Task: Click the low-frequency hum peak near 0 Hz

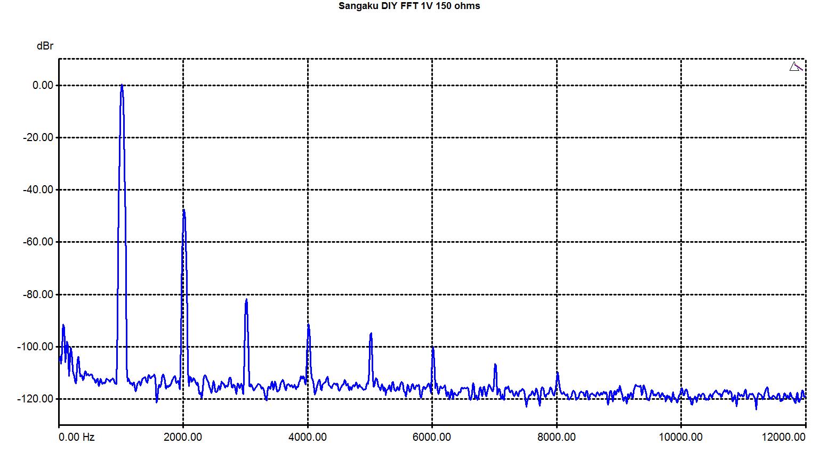Action: (x=63, y=325)
